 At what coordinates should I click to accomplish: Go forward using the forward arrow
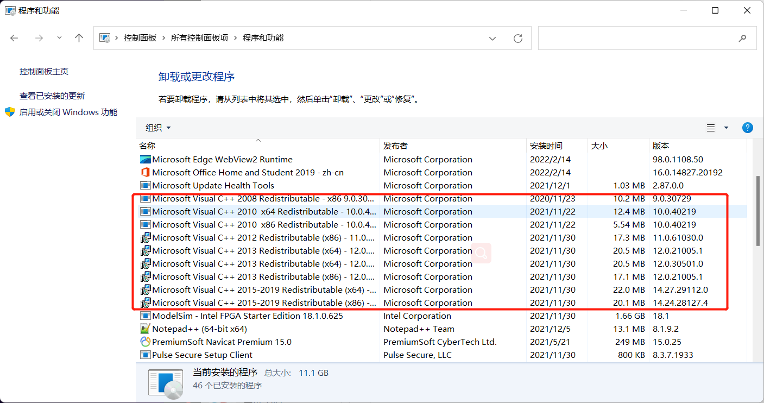coord(39,38)
